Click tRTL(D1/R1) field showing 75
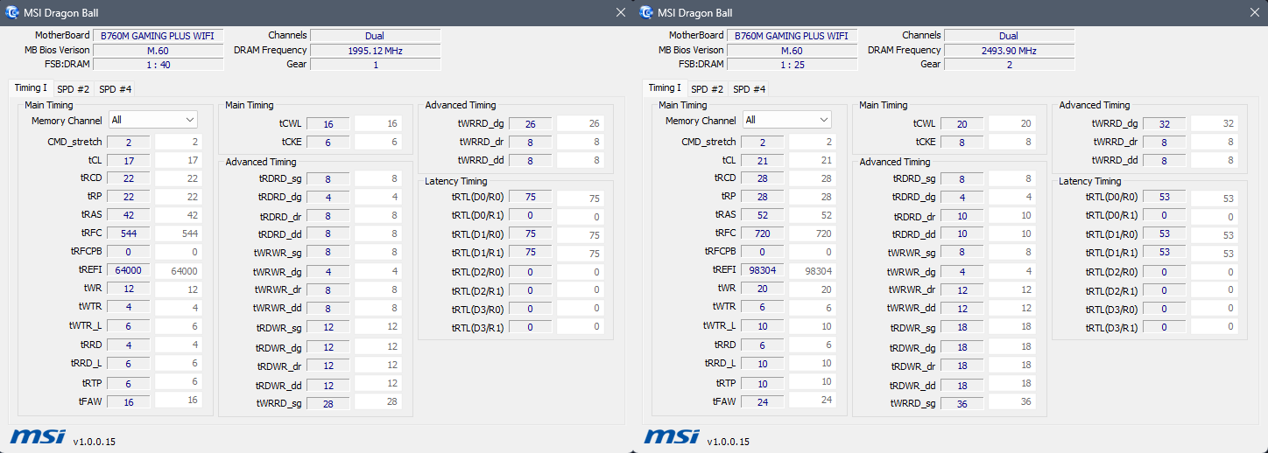 tap(531, 253)
